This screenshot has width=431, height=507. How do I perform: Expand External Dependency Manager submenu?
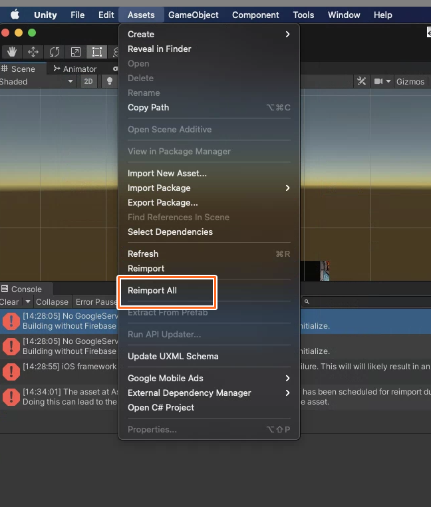pos(209,393)
